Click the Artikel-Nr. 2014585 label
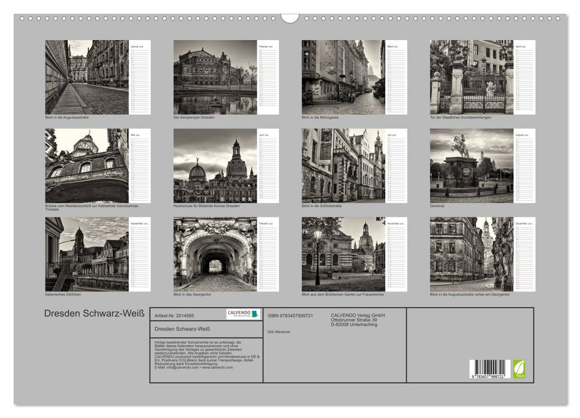The height and width of the screenshot is (418, 580). tap(174, 316)
